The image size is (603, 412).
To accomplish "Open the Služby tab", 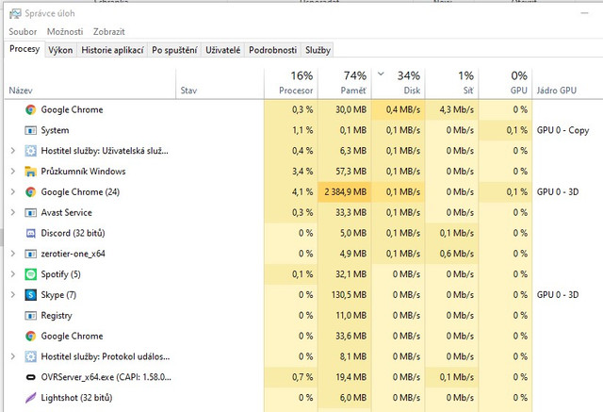I will 318,50.
